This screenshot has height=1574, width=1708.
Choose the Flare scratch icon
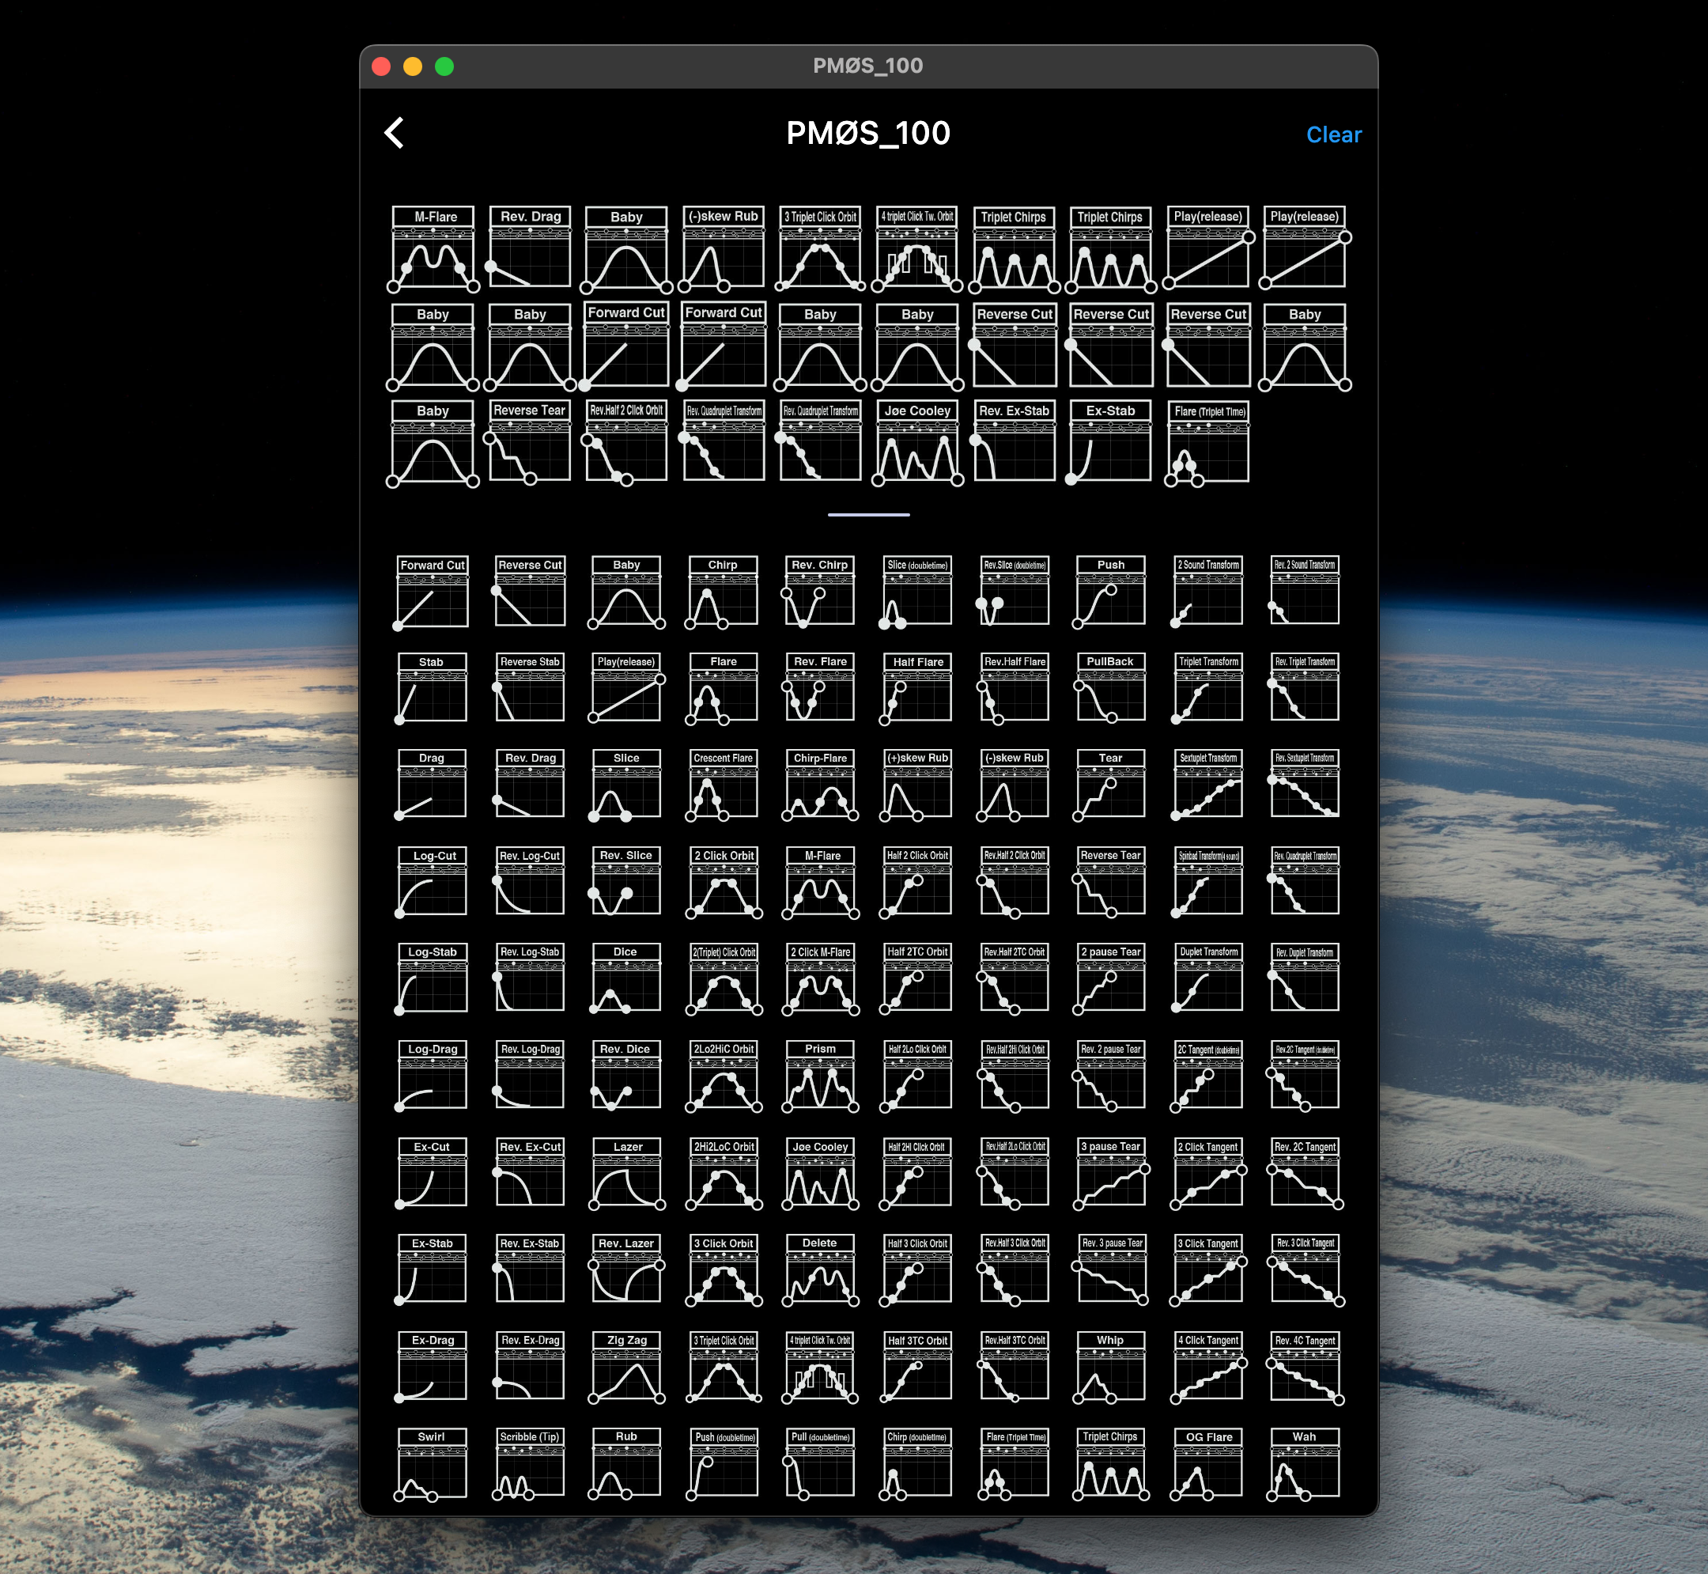point(722,689)
